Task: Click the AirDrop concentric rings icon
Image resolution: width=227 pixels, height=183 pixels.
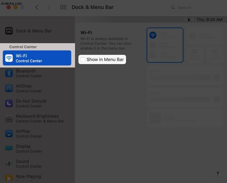Action: click(x=9, y=88)
